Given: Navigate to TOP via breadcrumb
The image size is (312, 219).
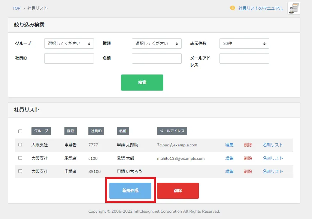Looking at the screenshot, I should 16,8.
